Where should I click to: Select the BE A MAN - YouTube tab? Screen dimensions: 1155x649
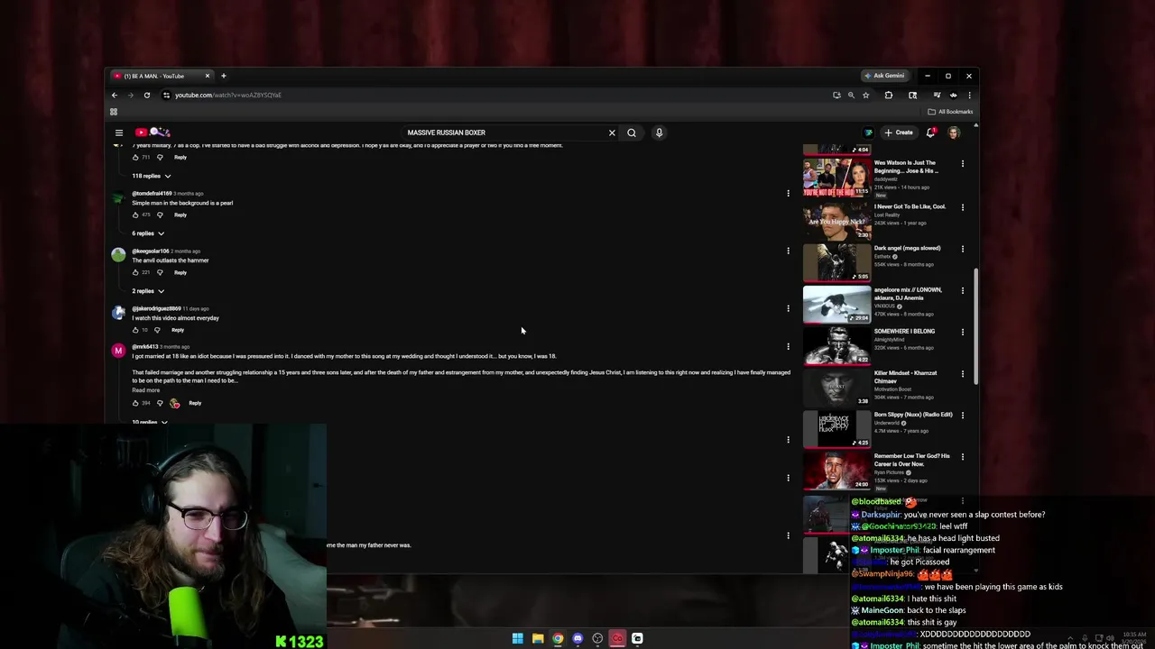tap(161, 76)
